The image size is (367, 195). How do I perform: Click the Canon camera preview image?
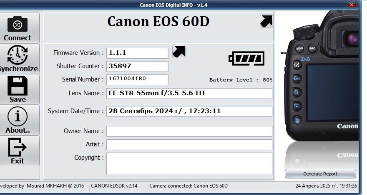pyautogui.click(x=321, y=87)
